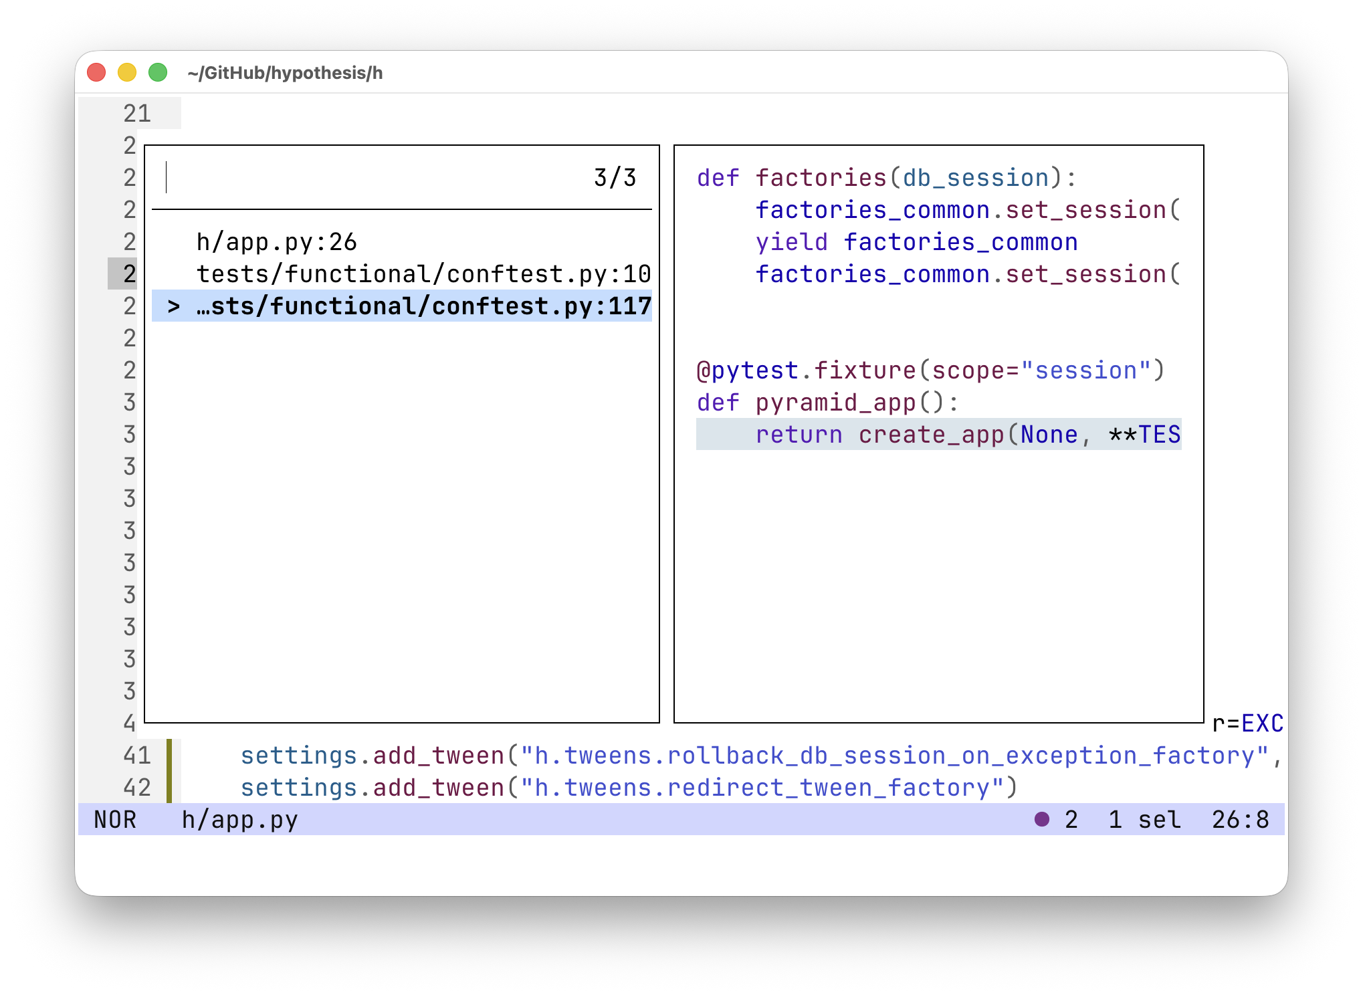Click the "3/3" match counter in picker
The width and height of the screenshot is (1363, 995).
point(614,177)
